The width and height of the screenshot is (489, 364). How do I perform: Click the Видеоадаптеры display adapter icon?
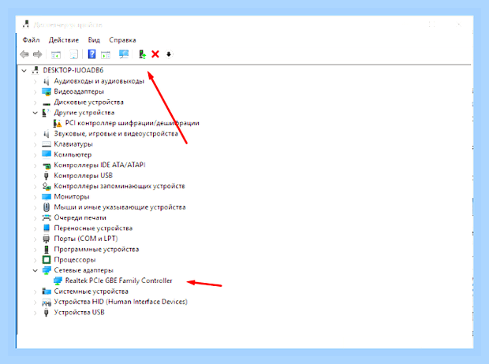click(x=47, y=92)
